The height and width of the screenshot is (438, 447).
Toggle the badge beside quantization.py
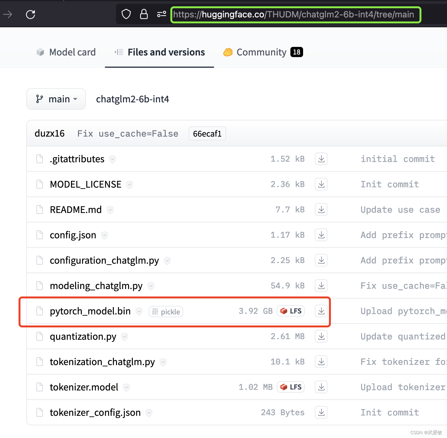pos(124,337)
